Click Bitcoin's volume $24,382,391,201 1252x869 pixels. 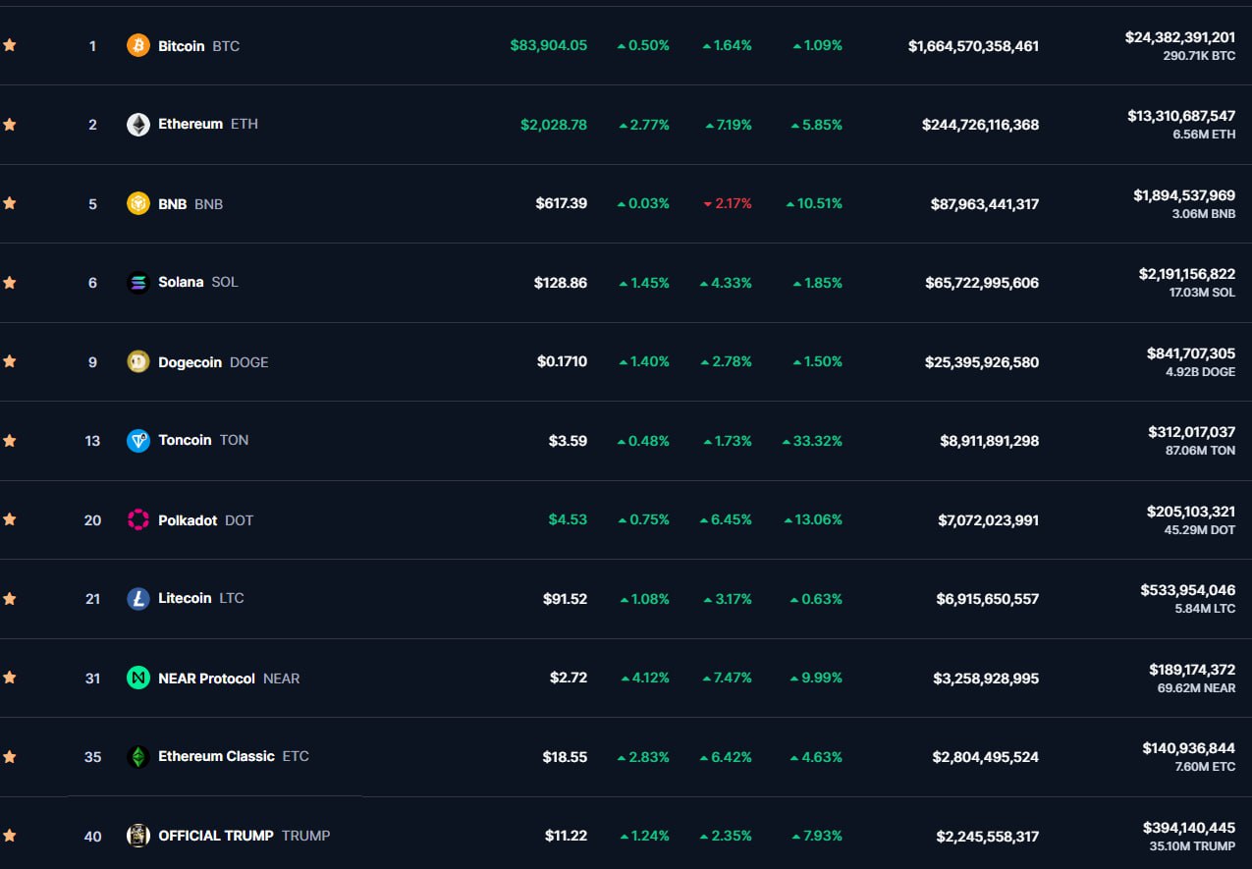[x=1180, y=37]
